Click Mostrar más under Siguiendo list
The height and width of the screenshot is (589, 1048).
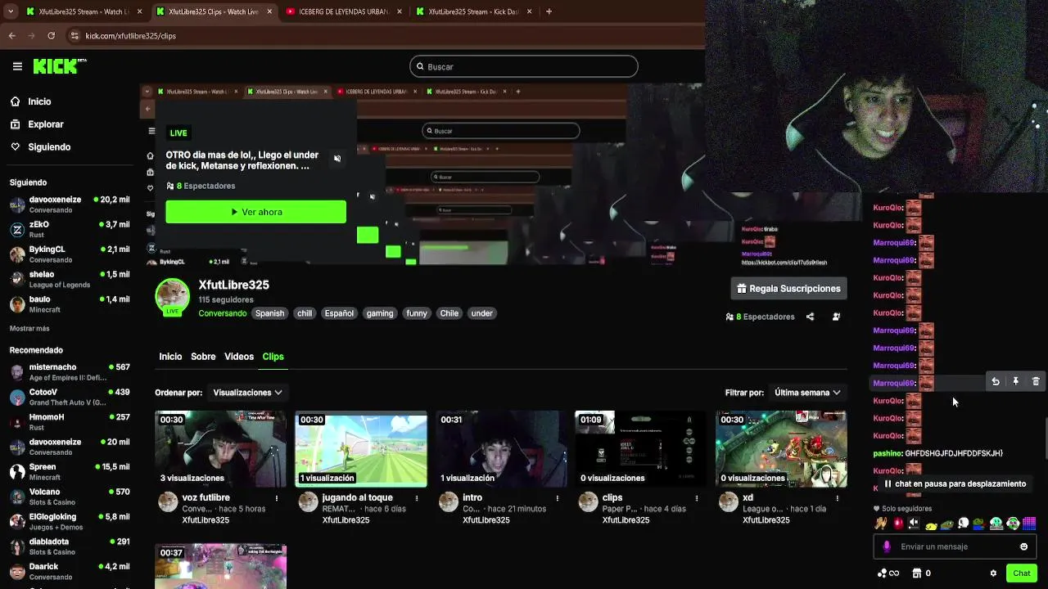click(29, 329)
